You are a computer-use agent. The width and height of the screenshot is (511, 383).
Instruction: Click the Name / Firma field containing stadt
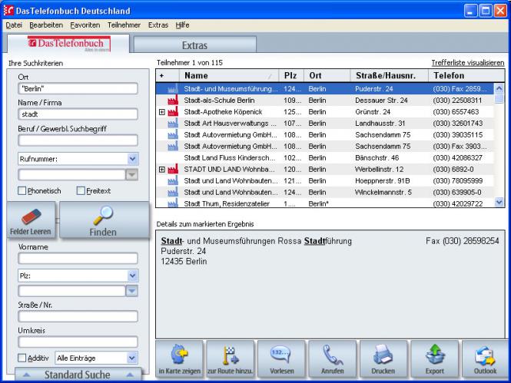(78, 114)
